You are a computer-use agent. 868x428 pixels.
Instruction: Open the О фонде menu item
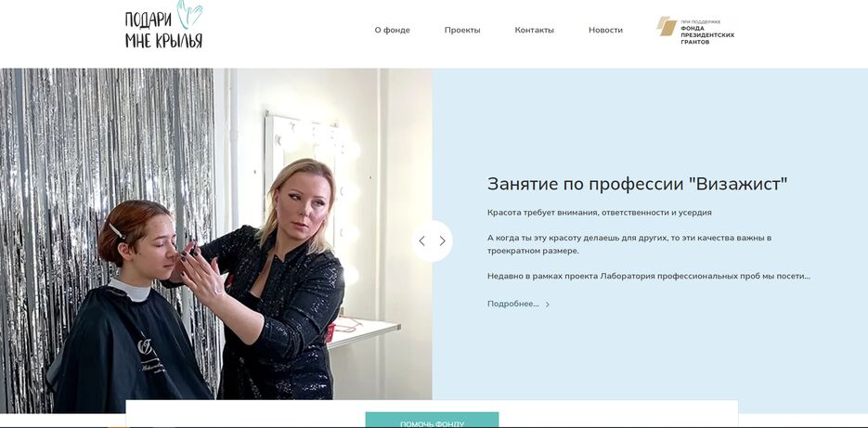click(392, 30)
